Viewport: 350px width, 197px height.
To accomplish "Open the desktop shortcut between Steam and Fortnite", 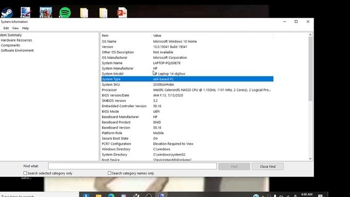I will pos(26,12).
